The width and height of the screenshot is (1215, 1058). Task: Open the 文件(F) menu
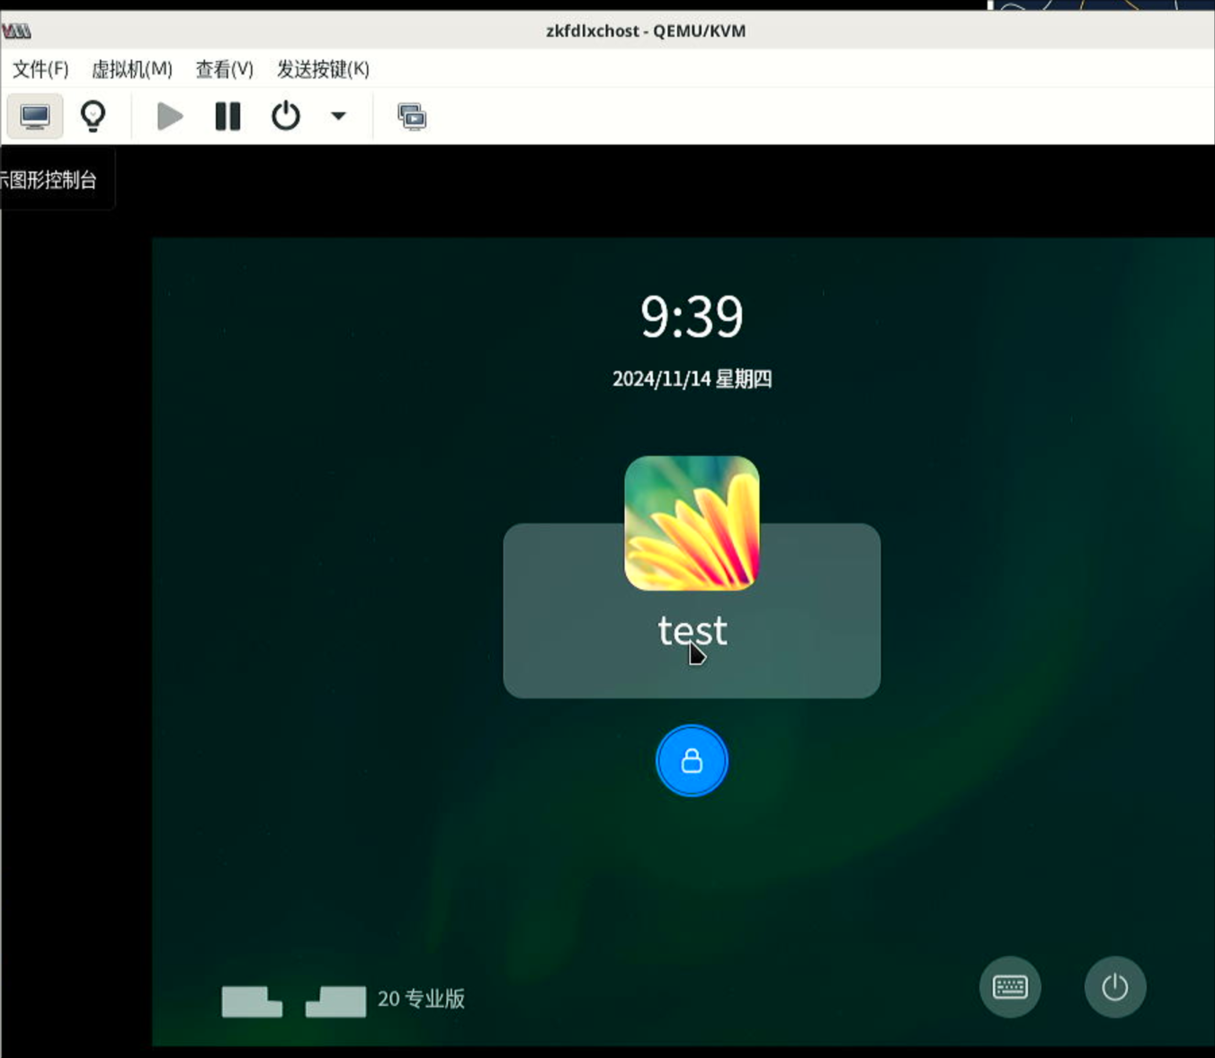(40, 69)
